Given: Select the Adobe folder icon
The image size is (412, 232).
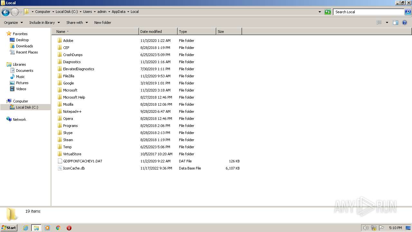Looking at the screenshot, I should point(60,41).
